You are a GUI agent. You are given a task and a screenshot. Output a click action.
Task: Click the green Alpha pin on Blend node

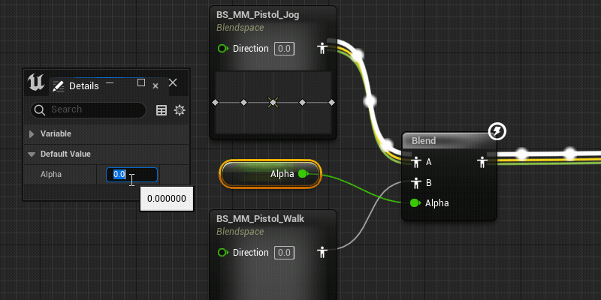415,202
